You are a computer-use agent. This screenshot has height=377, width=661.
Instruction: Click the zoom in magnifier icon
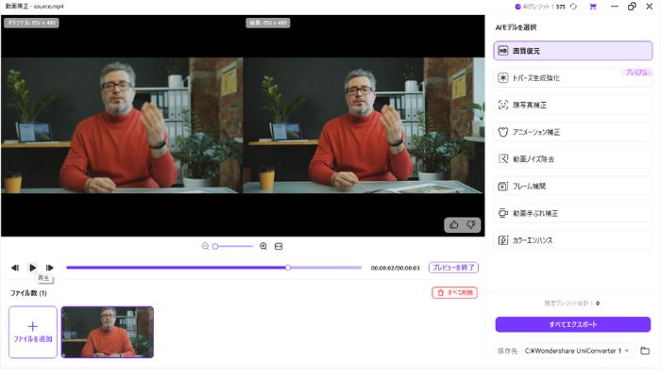pos(263,246)
